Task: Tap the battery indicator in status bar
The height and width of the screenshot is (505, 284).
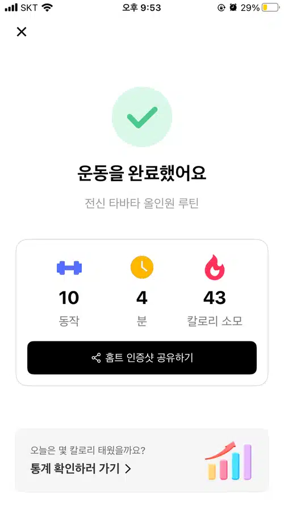Action: click(270, 8)
